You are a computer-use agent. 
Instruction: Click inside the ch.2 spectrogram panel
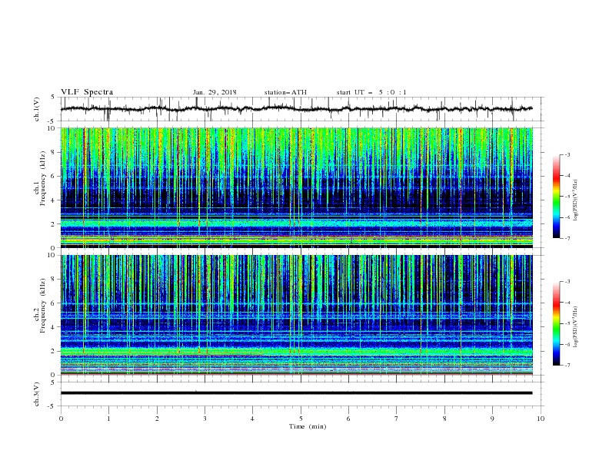(297, 315)
